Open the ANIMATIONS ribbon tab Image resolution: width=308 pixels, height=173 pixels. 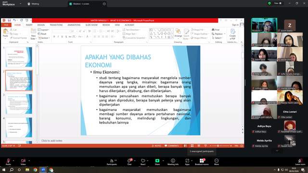74,25
